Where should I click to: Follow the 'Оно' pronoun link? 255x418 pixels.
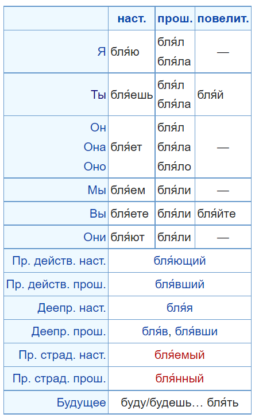pos(95,167)
